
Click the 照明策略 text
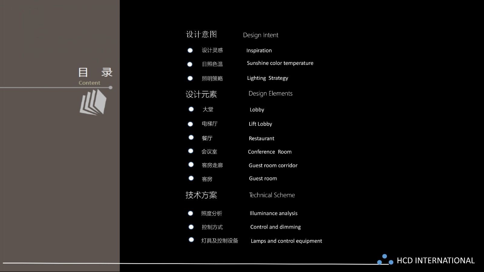point(212,79)
